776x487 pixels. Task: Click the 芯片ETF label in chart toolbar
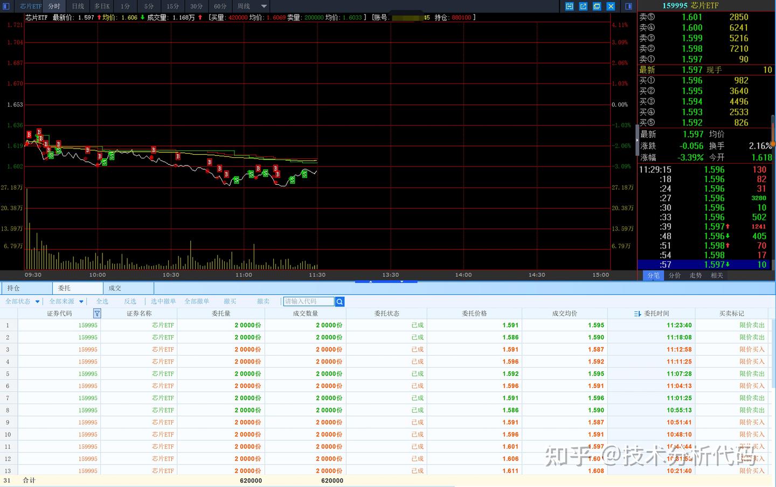pos(30,6)
